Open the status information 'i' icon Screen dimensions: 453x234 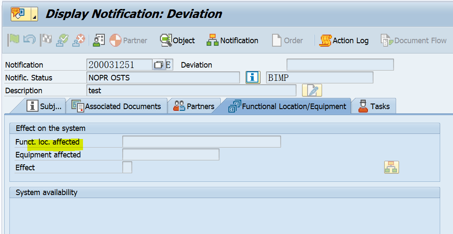253,77
